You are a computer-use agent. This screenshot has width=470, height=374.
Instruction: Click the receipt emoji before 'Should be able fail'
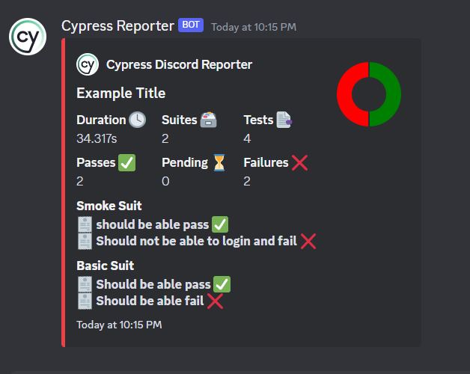pyautogui.click(x=85, y=301)
